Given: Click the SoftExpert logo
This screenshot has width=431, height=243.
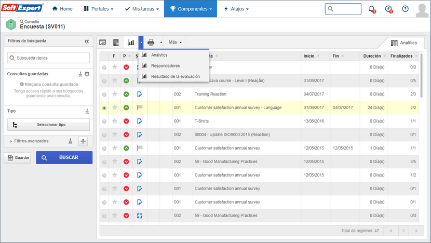Looking at the screenshot, I should (x=22, y=8).
